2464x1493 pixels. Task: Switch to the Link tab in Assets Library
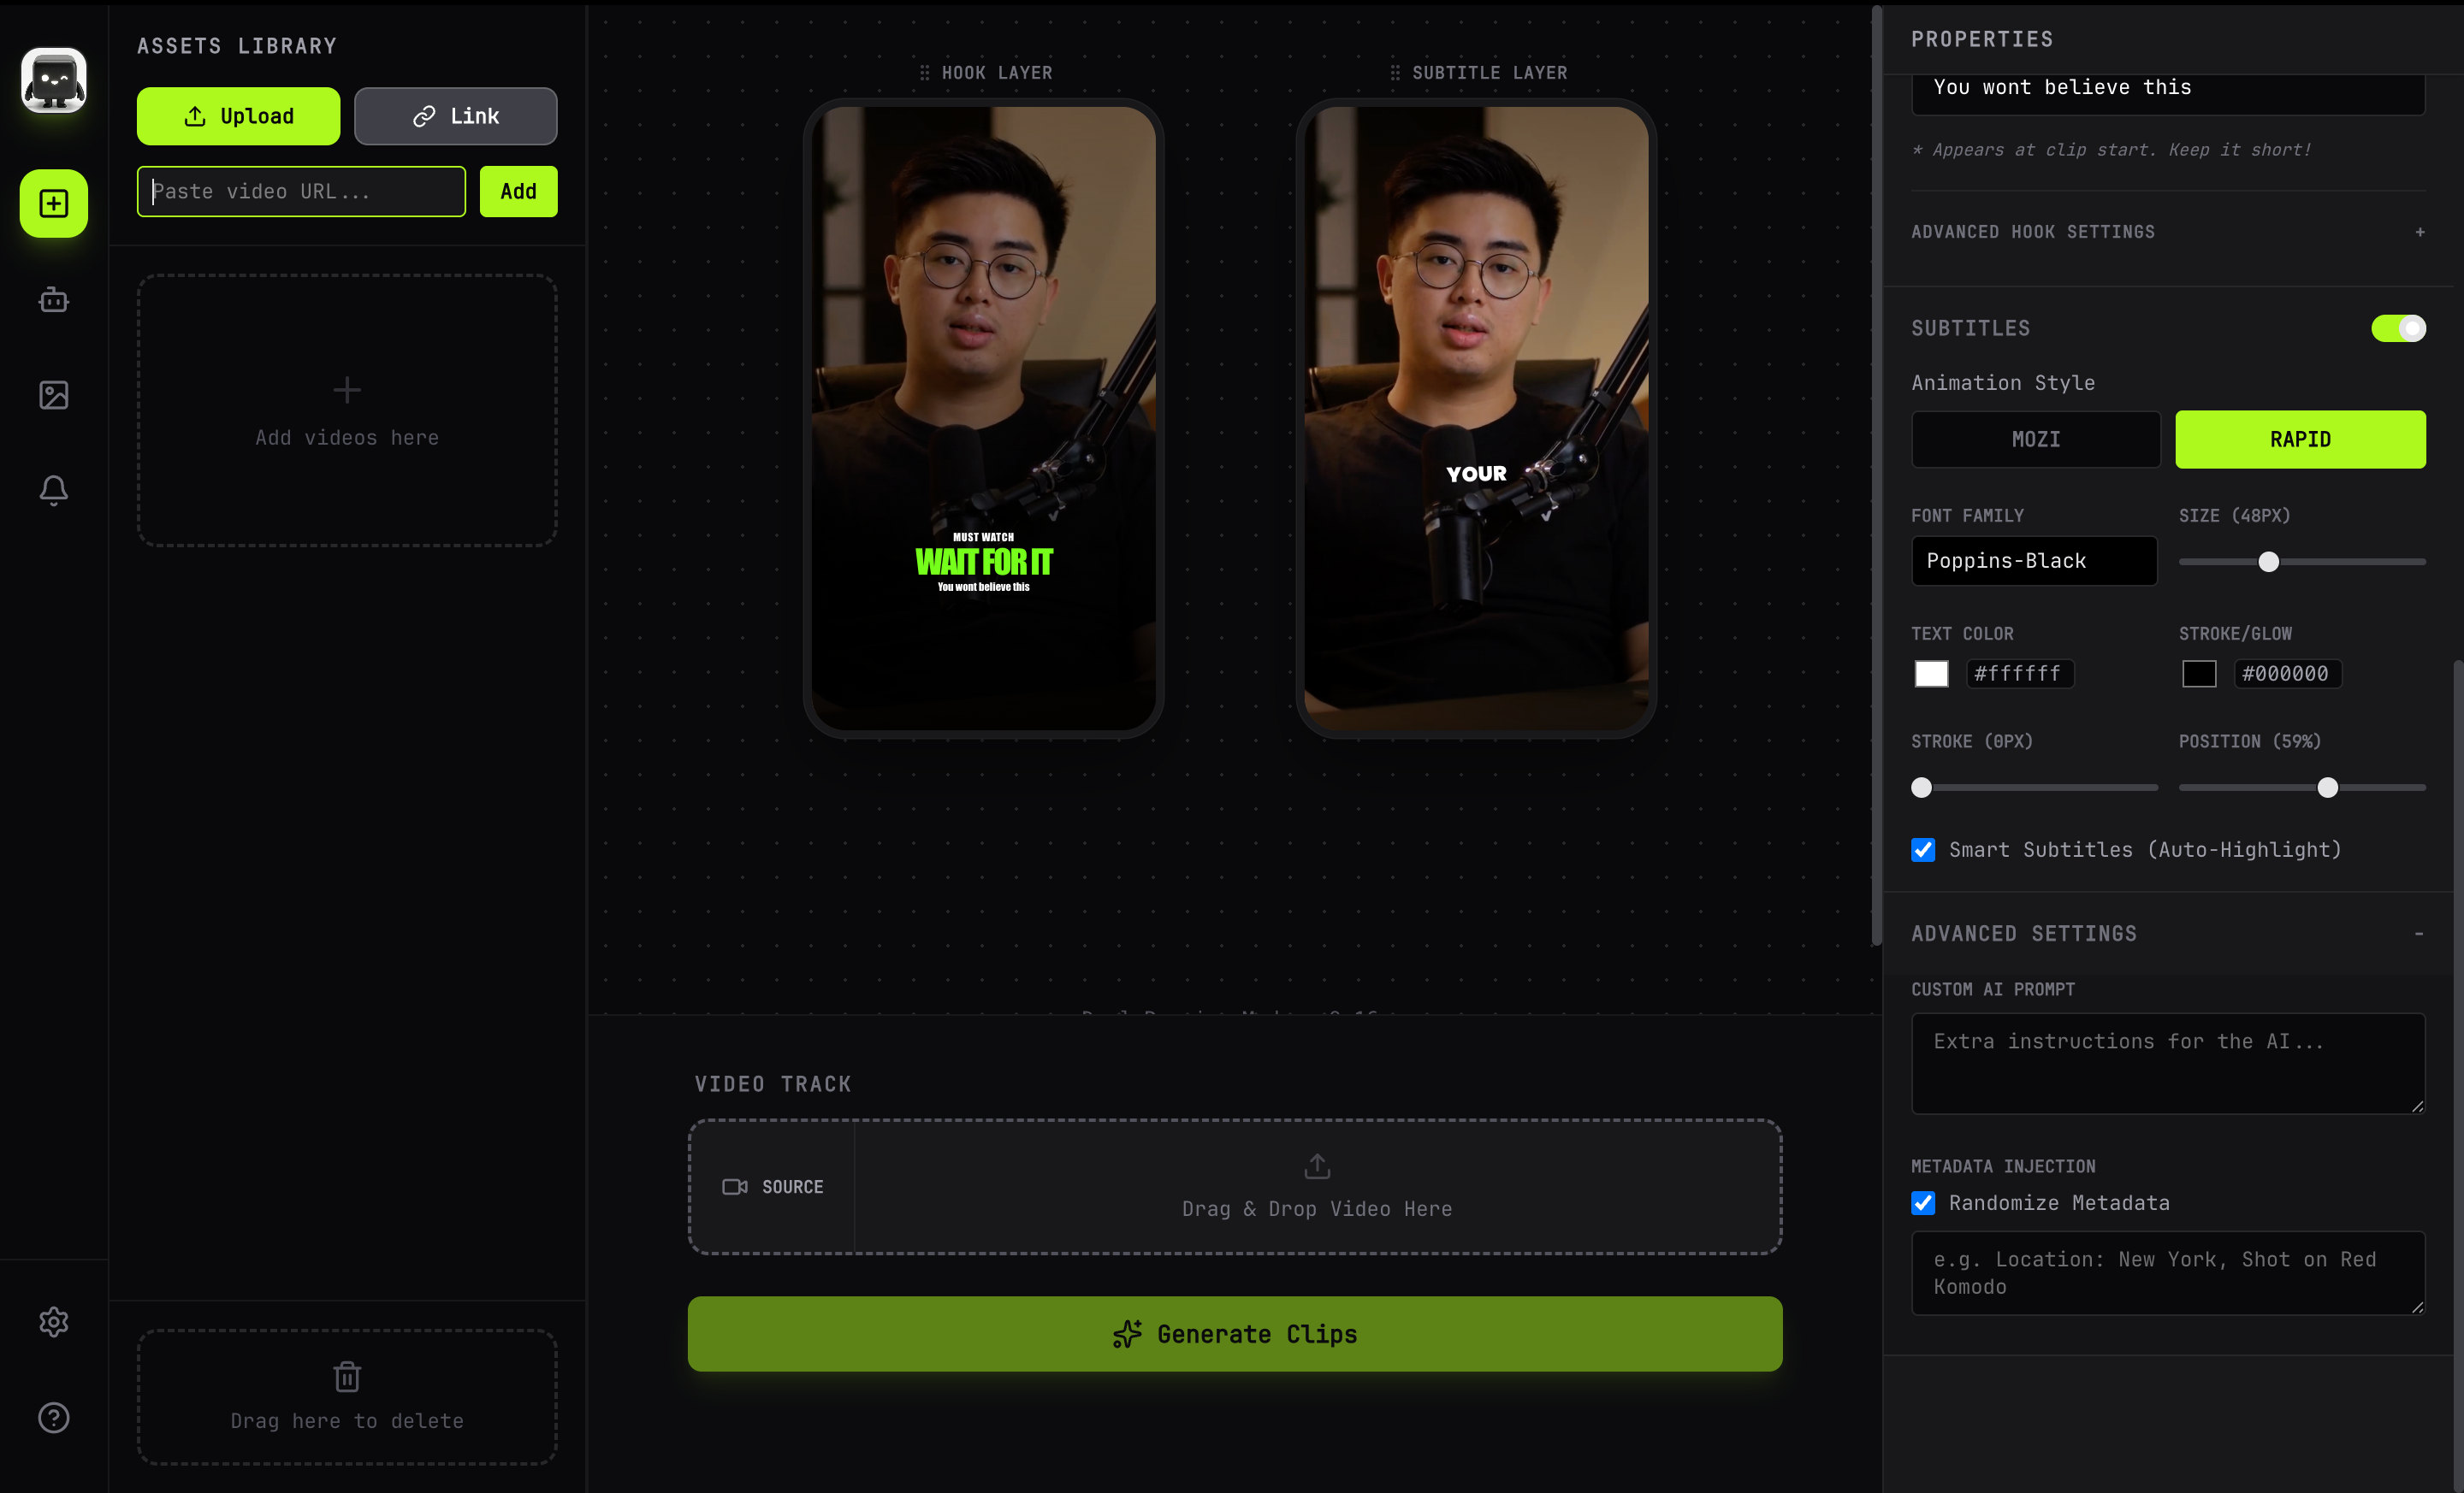point(455,116)
